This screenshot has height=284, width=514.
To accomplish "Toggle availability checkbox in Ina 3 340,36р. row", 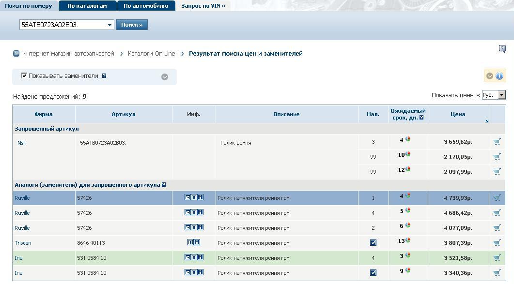I will click(373, 272).
